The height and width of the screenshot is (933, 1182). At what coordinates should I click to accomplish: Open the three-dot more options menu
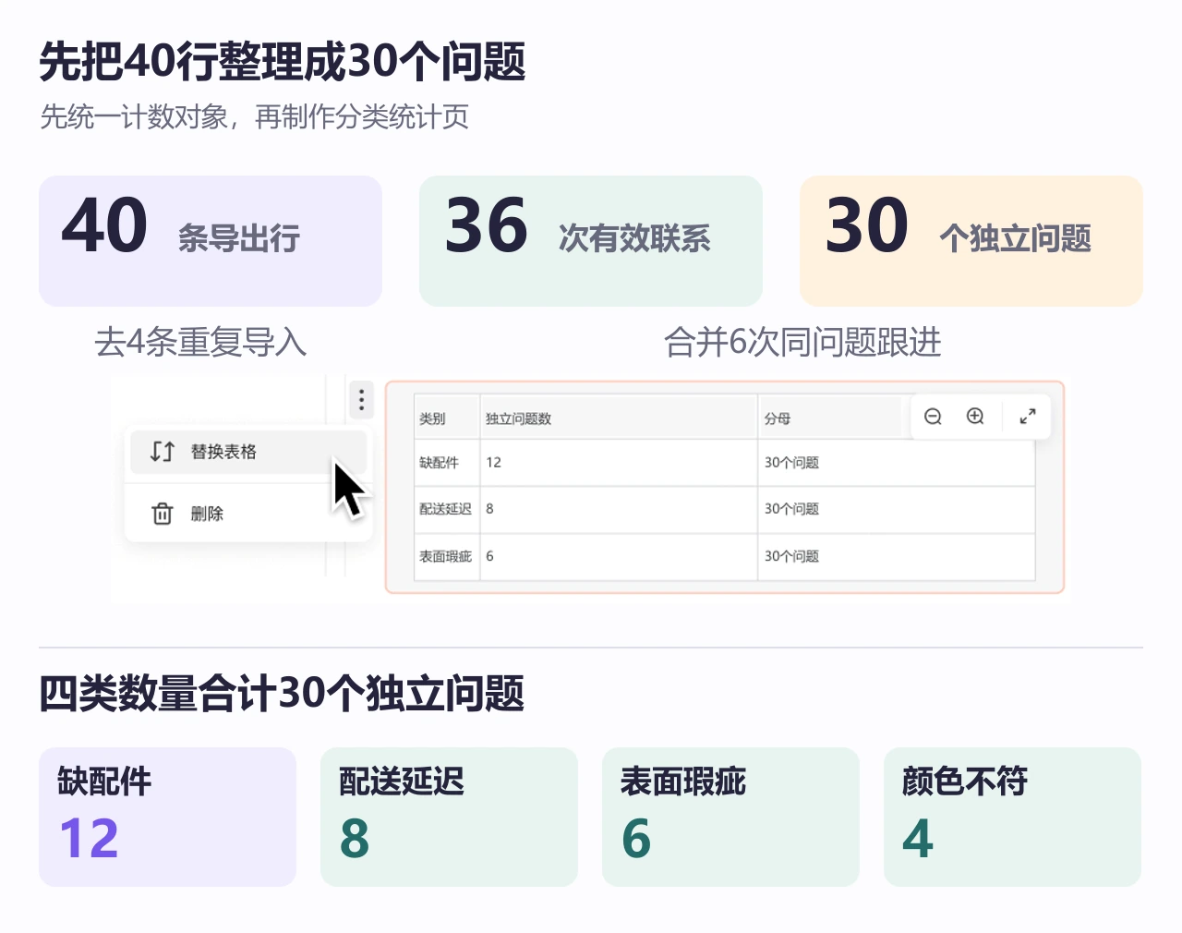361,400
